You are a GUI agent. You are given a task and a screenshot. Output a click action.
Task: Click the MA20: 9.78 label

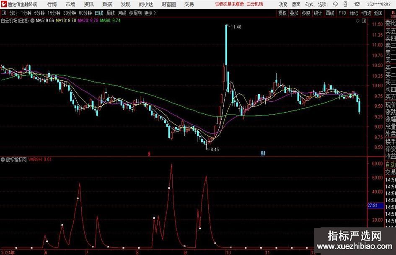88,21
